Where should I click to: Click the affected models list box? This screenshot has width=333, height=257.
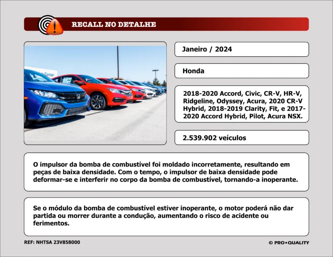click(242, 104)
